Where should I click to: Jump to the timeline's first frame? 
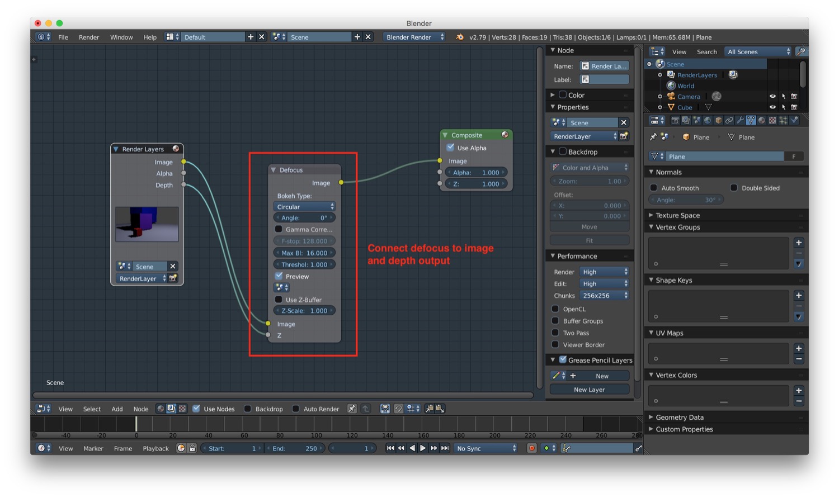(x=390, y=448)
